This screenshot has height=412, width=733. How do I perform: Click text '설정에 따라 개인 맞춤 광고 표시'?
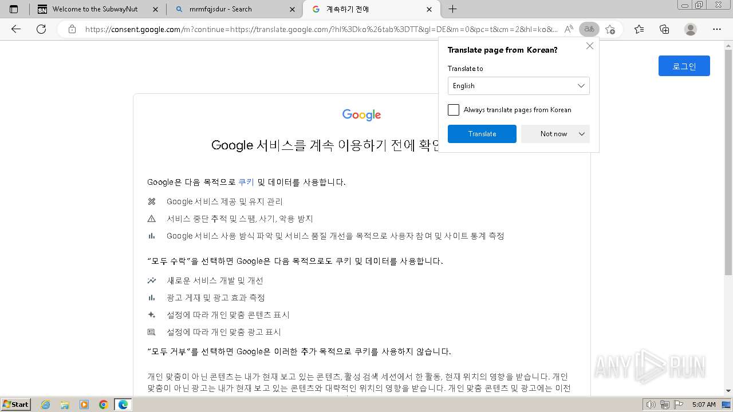(223, 332)
